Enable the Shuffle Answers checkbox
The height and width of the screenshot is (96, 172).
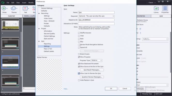(79, 33)
